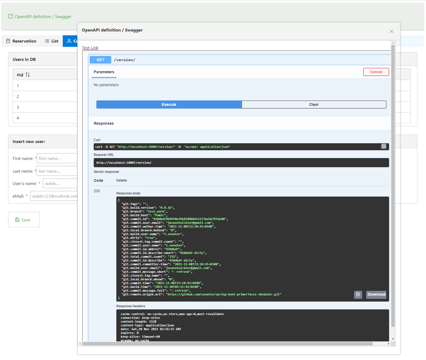Copy the curl command to clipboard
The width and height of the screenshot is (426, 360).
384,146
